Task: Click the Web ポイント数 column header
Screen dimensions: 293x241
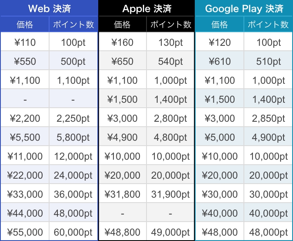Action: [73, 24]
